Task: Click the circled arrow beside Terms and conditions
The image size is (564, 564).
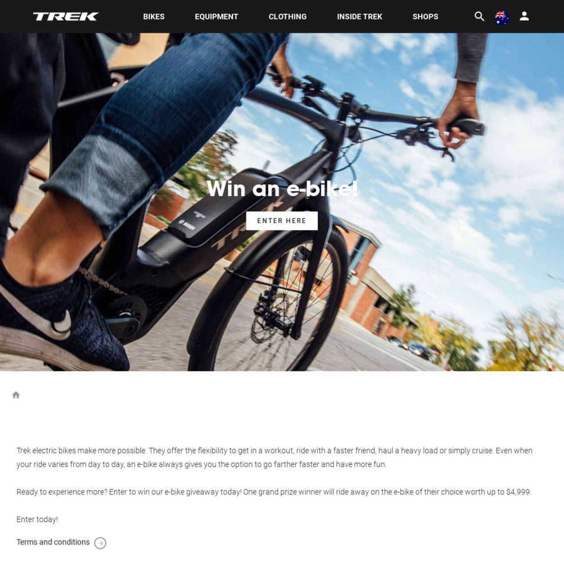Action: click(100, 543)
